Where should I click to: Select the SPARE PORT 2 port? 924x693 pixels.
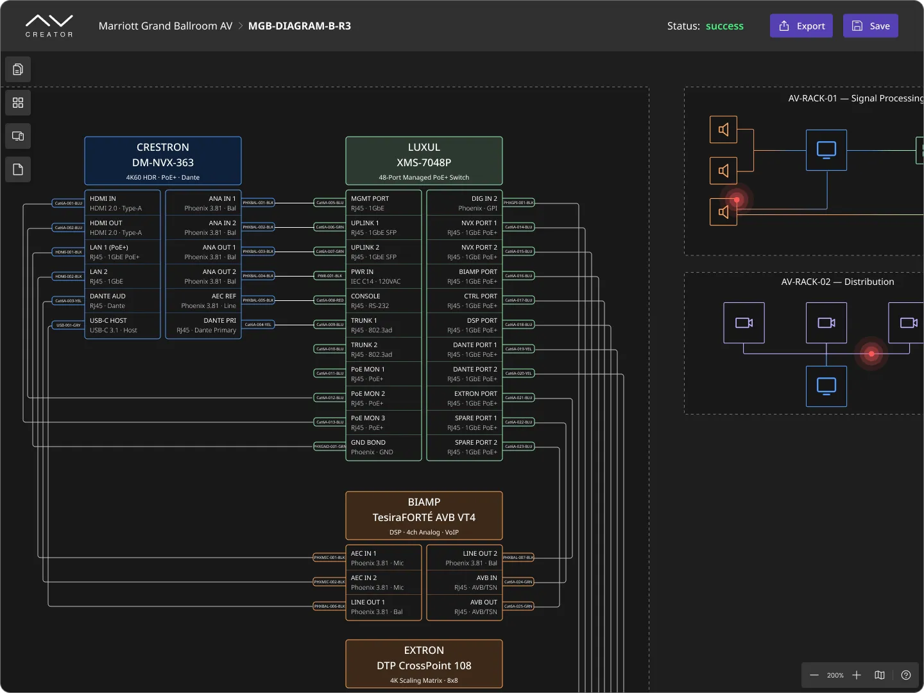click(x=465, y=447)
